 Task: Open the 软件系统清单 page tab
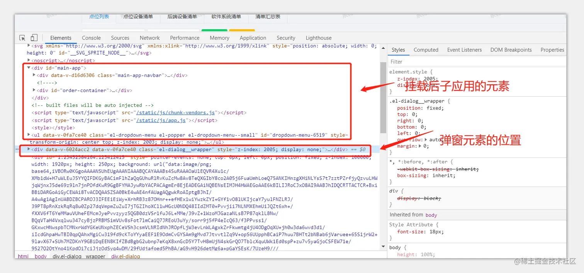[226, 17]
